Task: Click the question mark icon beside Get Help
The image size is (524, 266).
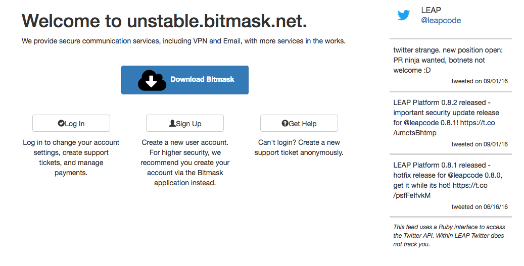Action: (x=284, y=124)
